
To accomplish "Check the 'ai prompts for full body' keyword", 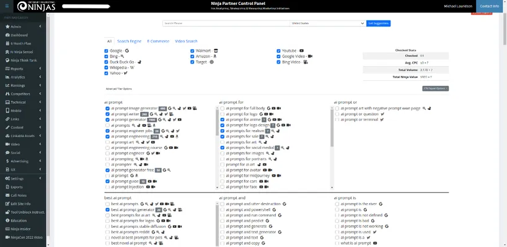I will coord(223,108).
